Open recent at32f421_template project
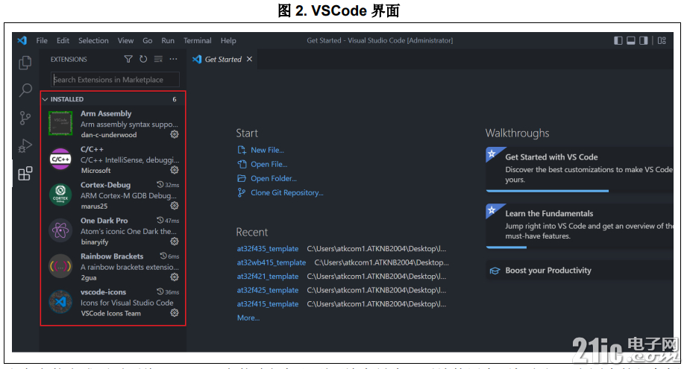This screenshot has width=687, height=369. pyautogui.click(x=268, y=277)
